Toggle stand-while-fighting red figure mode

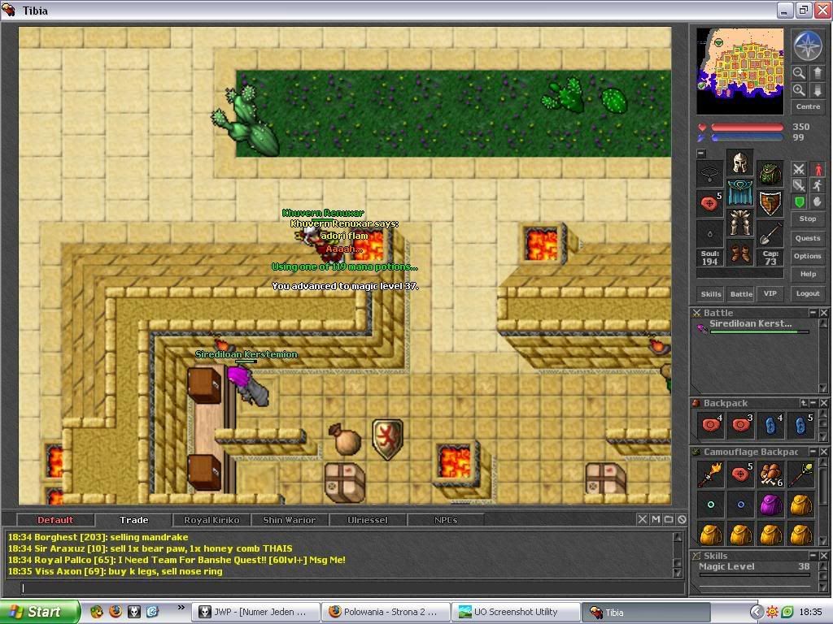(818, 169)
